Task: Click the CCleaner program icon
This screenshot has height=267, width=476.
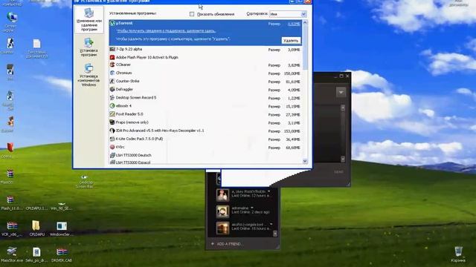Action: point(112,65)
